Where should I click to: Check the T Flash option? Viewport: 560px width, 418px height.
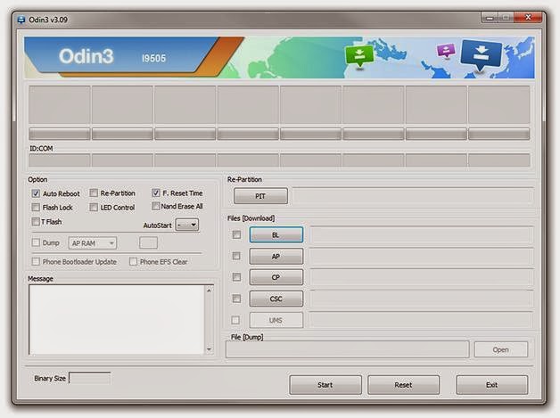pos(36,222)
